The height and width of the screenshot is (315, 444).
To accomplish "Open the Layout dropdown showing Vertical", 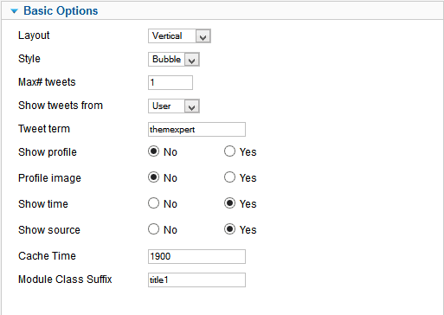I will pos(179,36).
